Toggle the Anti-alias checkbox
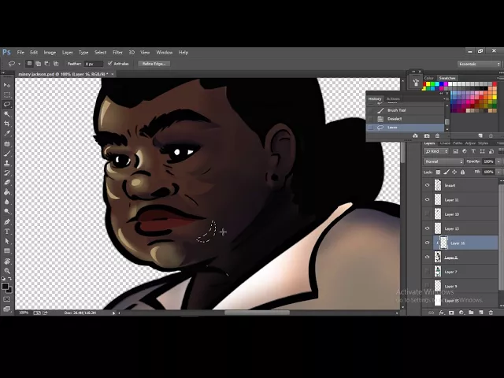504x378 pixels. click(x=110, y=63)
